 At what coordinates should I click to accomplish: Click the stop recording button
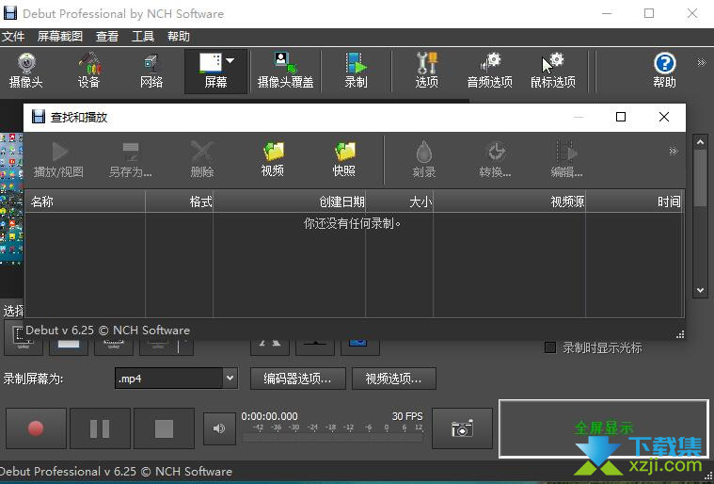(x=164, y=428)
